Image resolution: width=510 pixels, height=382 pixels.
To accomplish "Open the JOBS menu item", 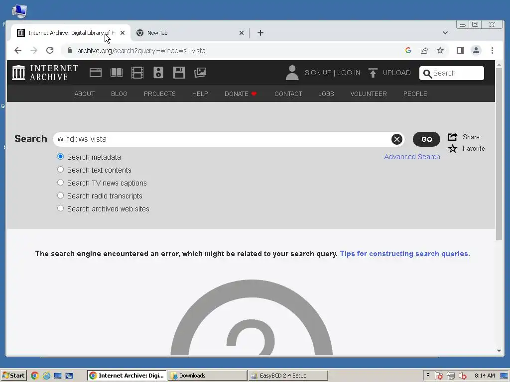I will tap(326, 94).
